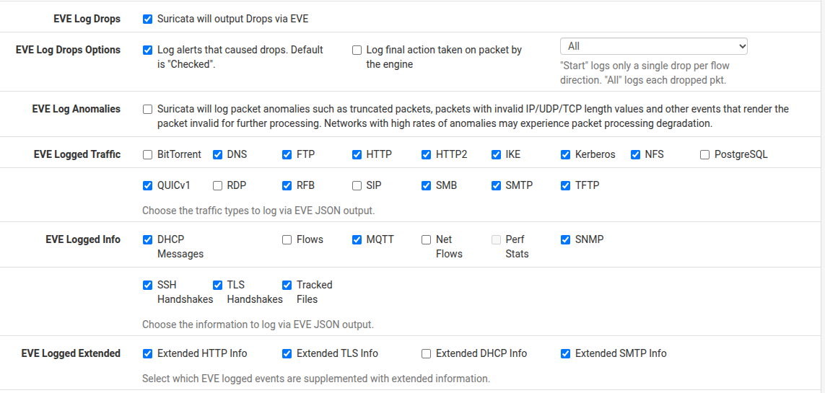Uncheck SMB traffic logging
825x393 pixels.
pos(426,185)
